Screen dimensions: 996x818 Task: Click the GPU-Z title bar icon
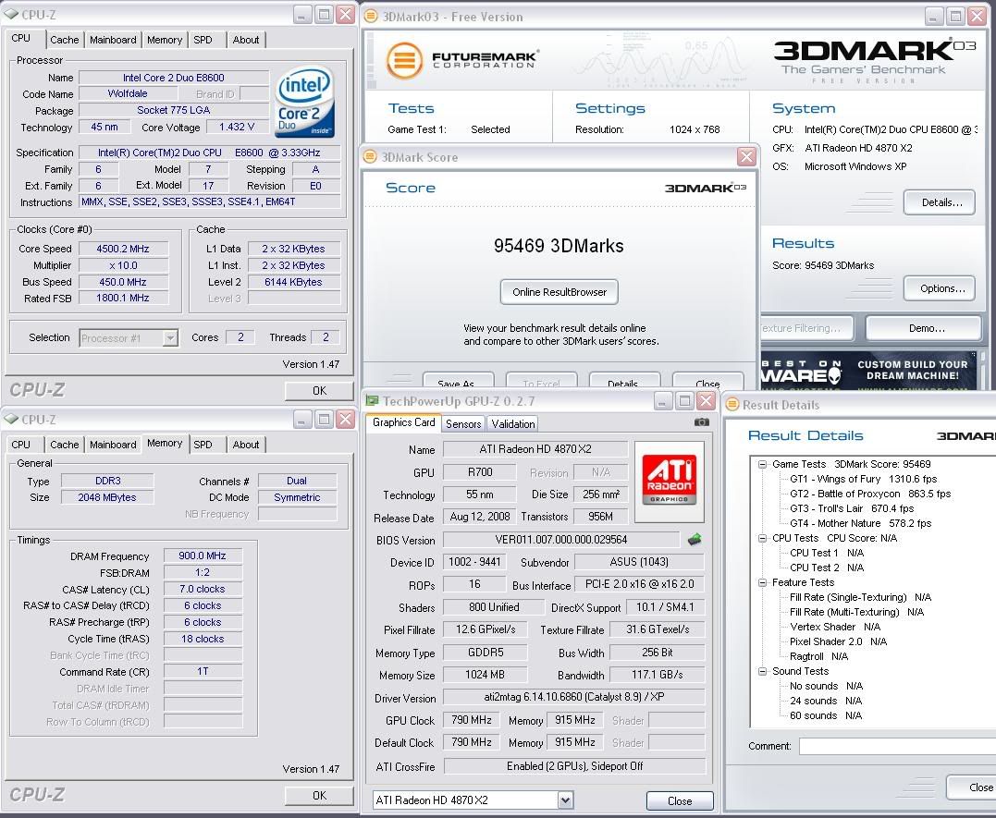373,401
